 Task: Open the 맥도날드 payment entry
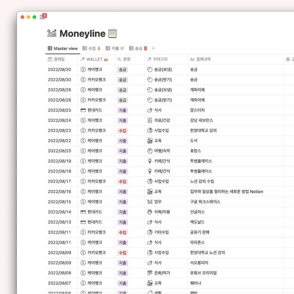(x=197, y=222)
